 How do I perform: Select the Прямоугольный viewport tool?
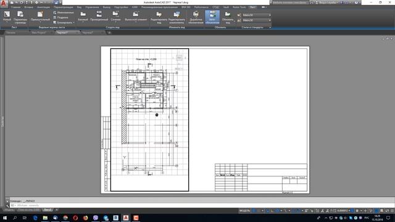pyautogui.click(x=40, y=17)
